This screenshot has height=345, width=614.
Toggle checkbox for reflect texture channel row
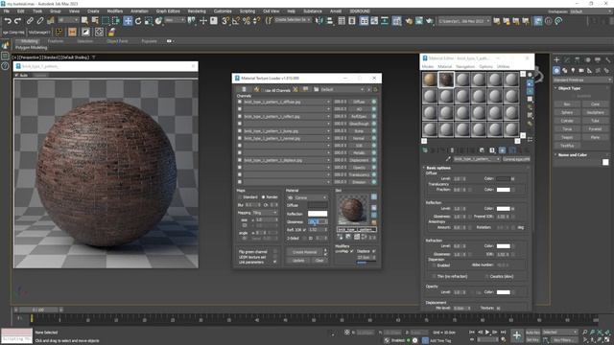(240, 116)
